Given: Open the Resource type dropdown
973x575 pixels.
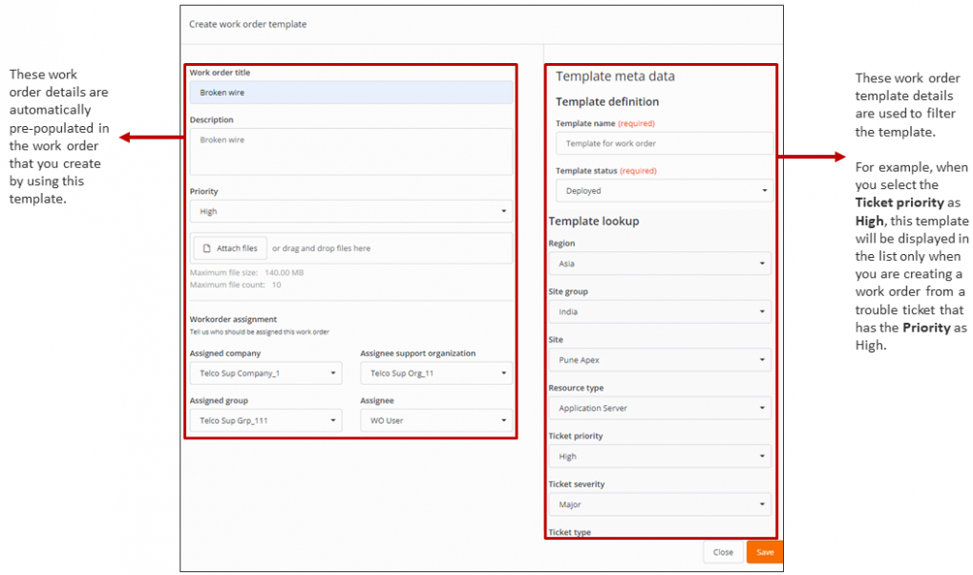Looking at the screenshot, I should click(x=660, y=408).
